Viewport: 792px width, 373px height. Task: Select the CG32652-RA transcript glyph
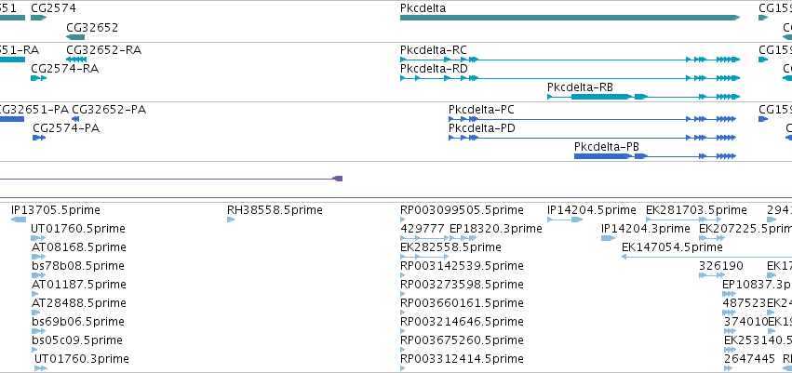click(x=76, y=60)
